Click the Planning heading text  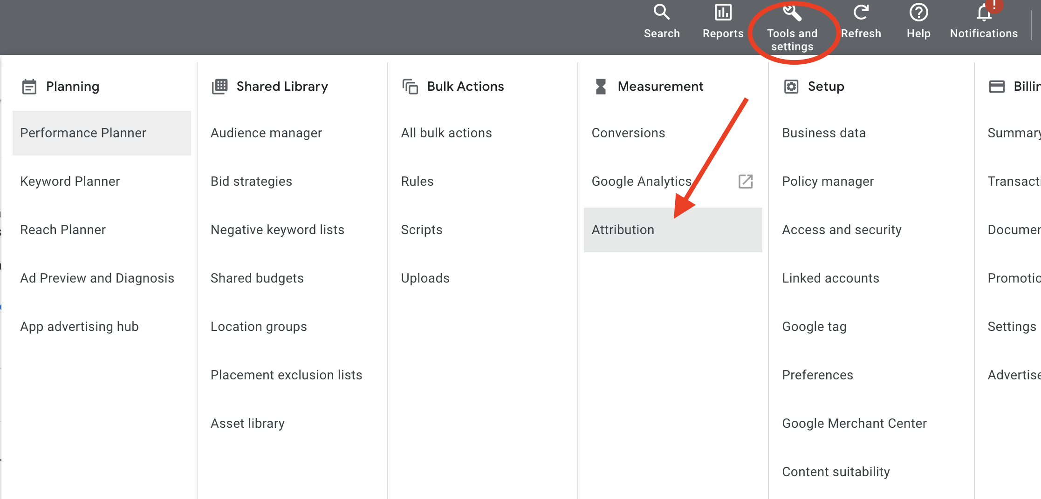tap(73, 87)
